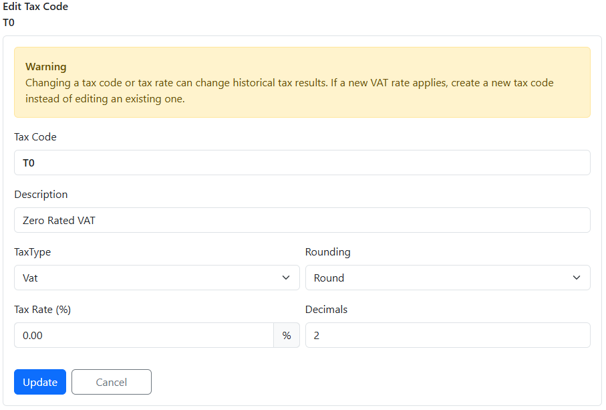
Task: Open the TaxType dropdown
Action: [156, 278]
